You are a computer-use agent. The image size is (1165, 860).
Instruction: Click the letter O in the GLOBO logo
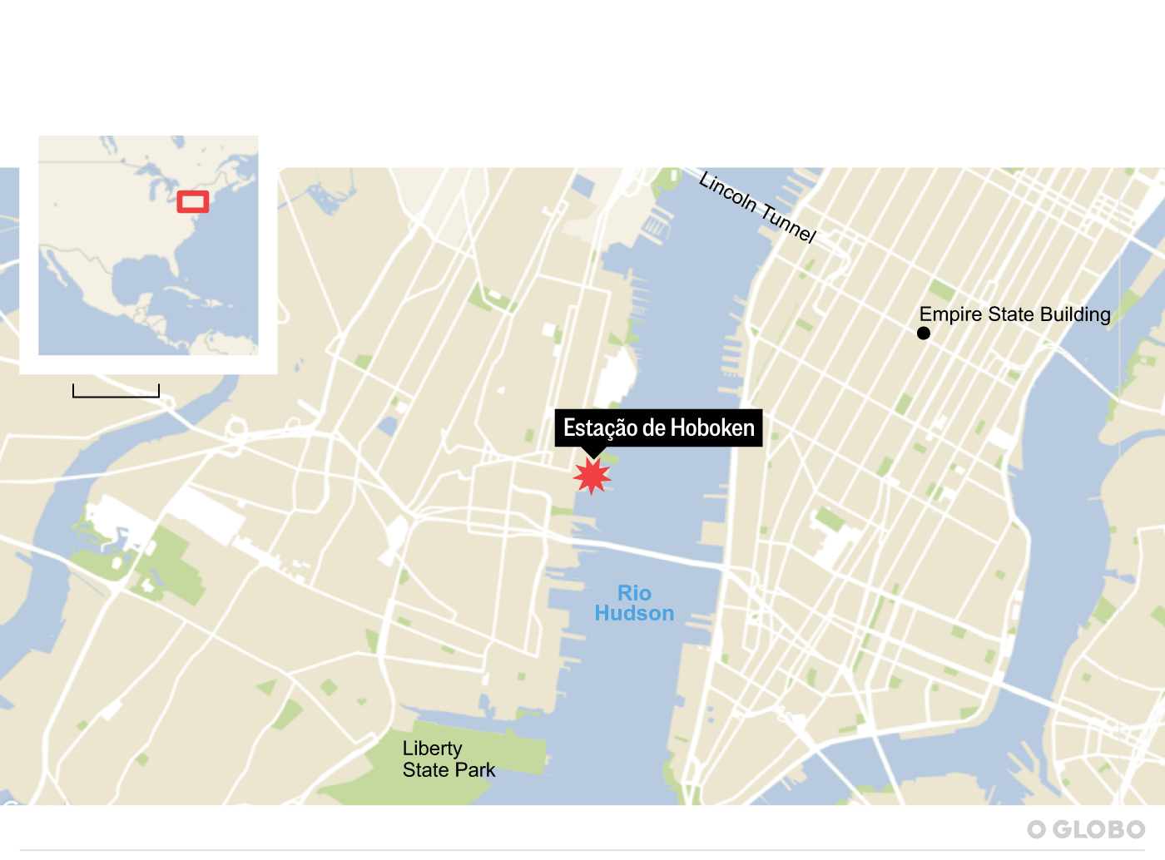(x=1036, y=829)
